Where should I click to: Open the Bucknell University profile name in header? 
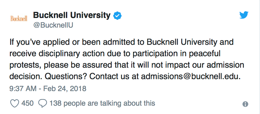(72, 16)
